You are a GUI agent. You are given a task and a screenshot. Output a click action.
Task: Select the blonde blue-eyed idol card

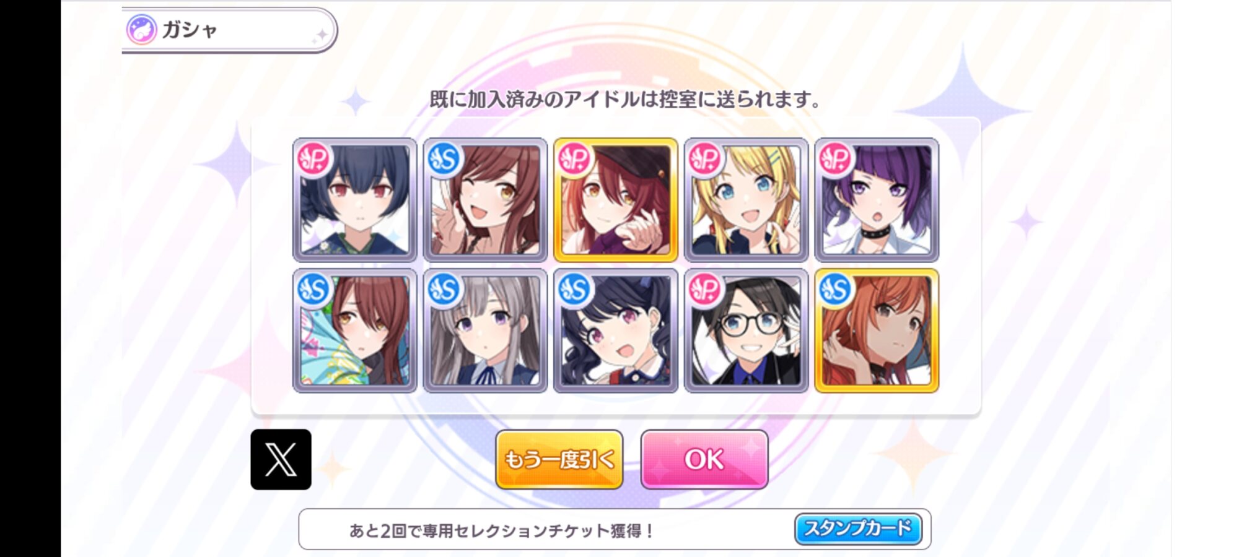click(746, 200)
